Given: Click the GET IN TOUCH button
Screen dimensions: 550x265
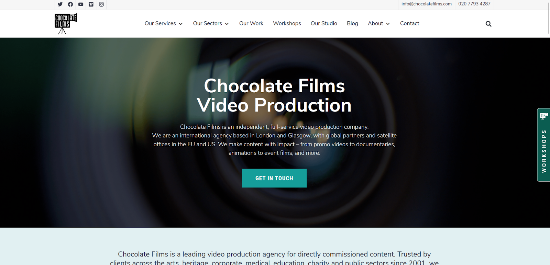Looking at the screenshot, I should (274, 178).
